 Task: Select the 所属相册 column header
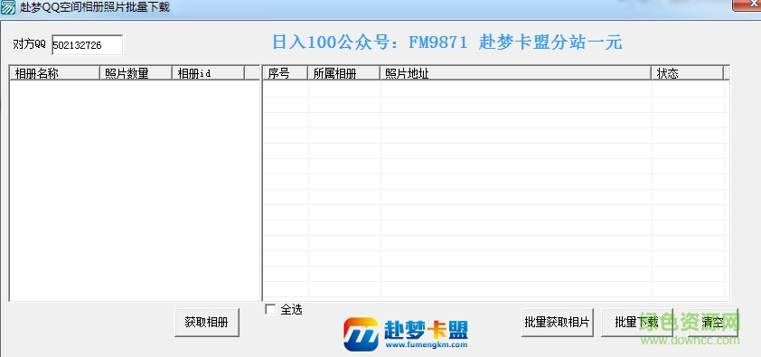pos(344,73)
